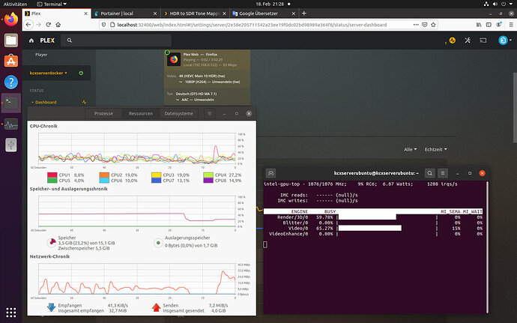517x323 pixels.
Task: Switch to the HDR to SDR Tone Mapping tab
Action: [x=195, y=13]
